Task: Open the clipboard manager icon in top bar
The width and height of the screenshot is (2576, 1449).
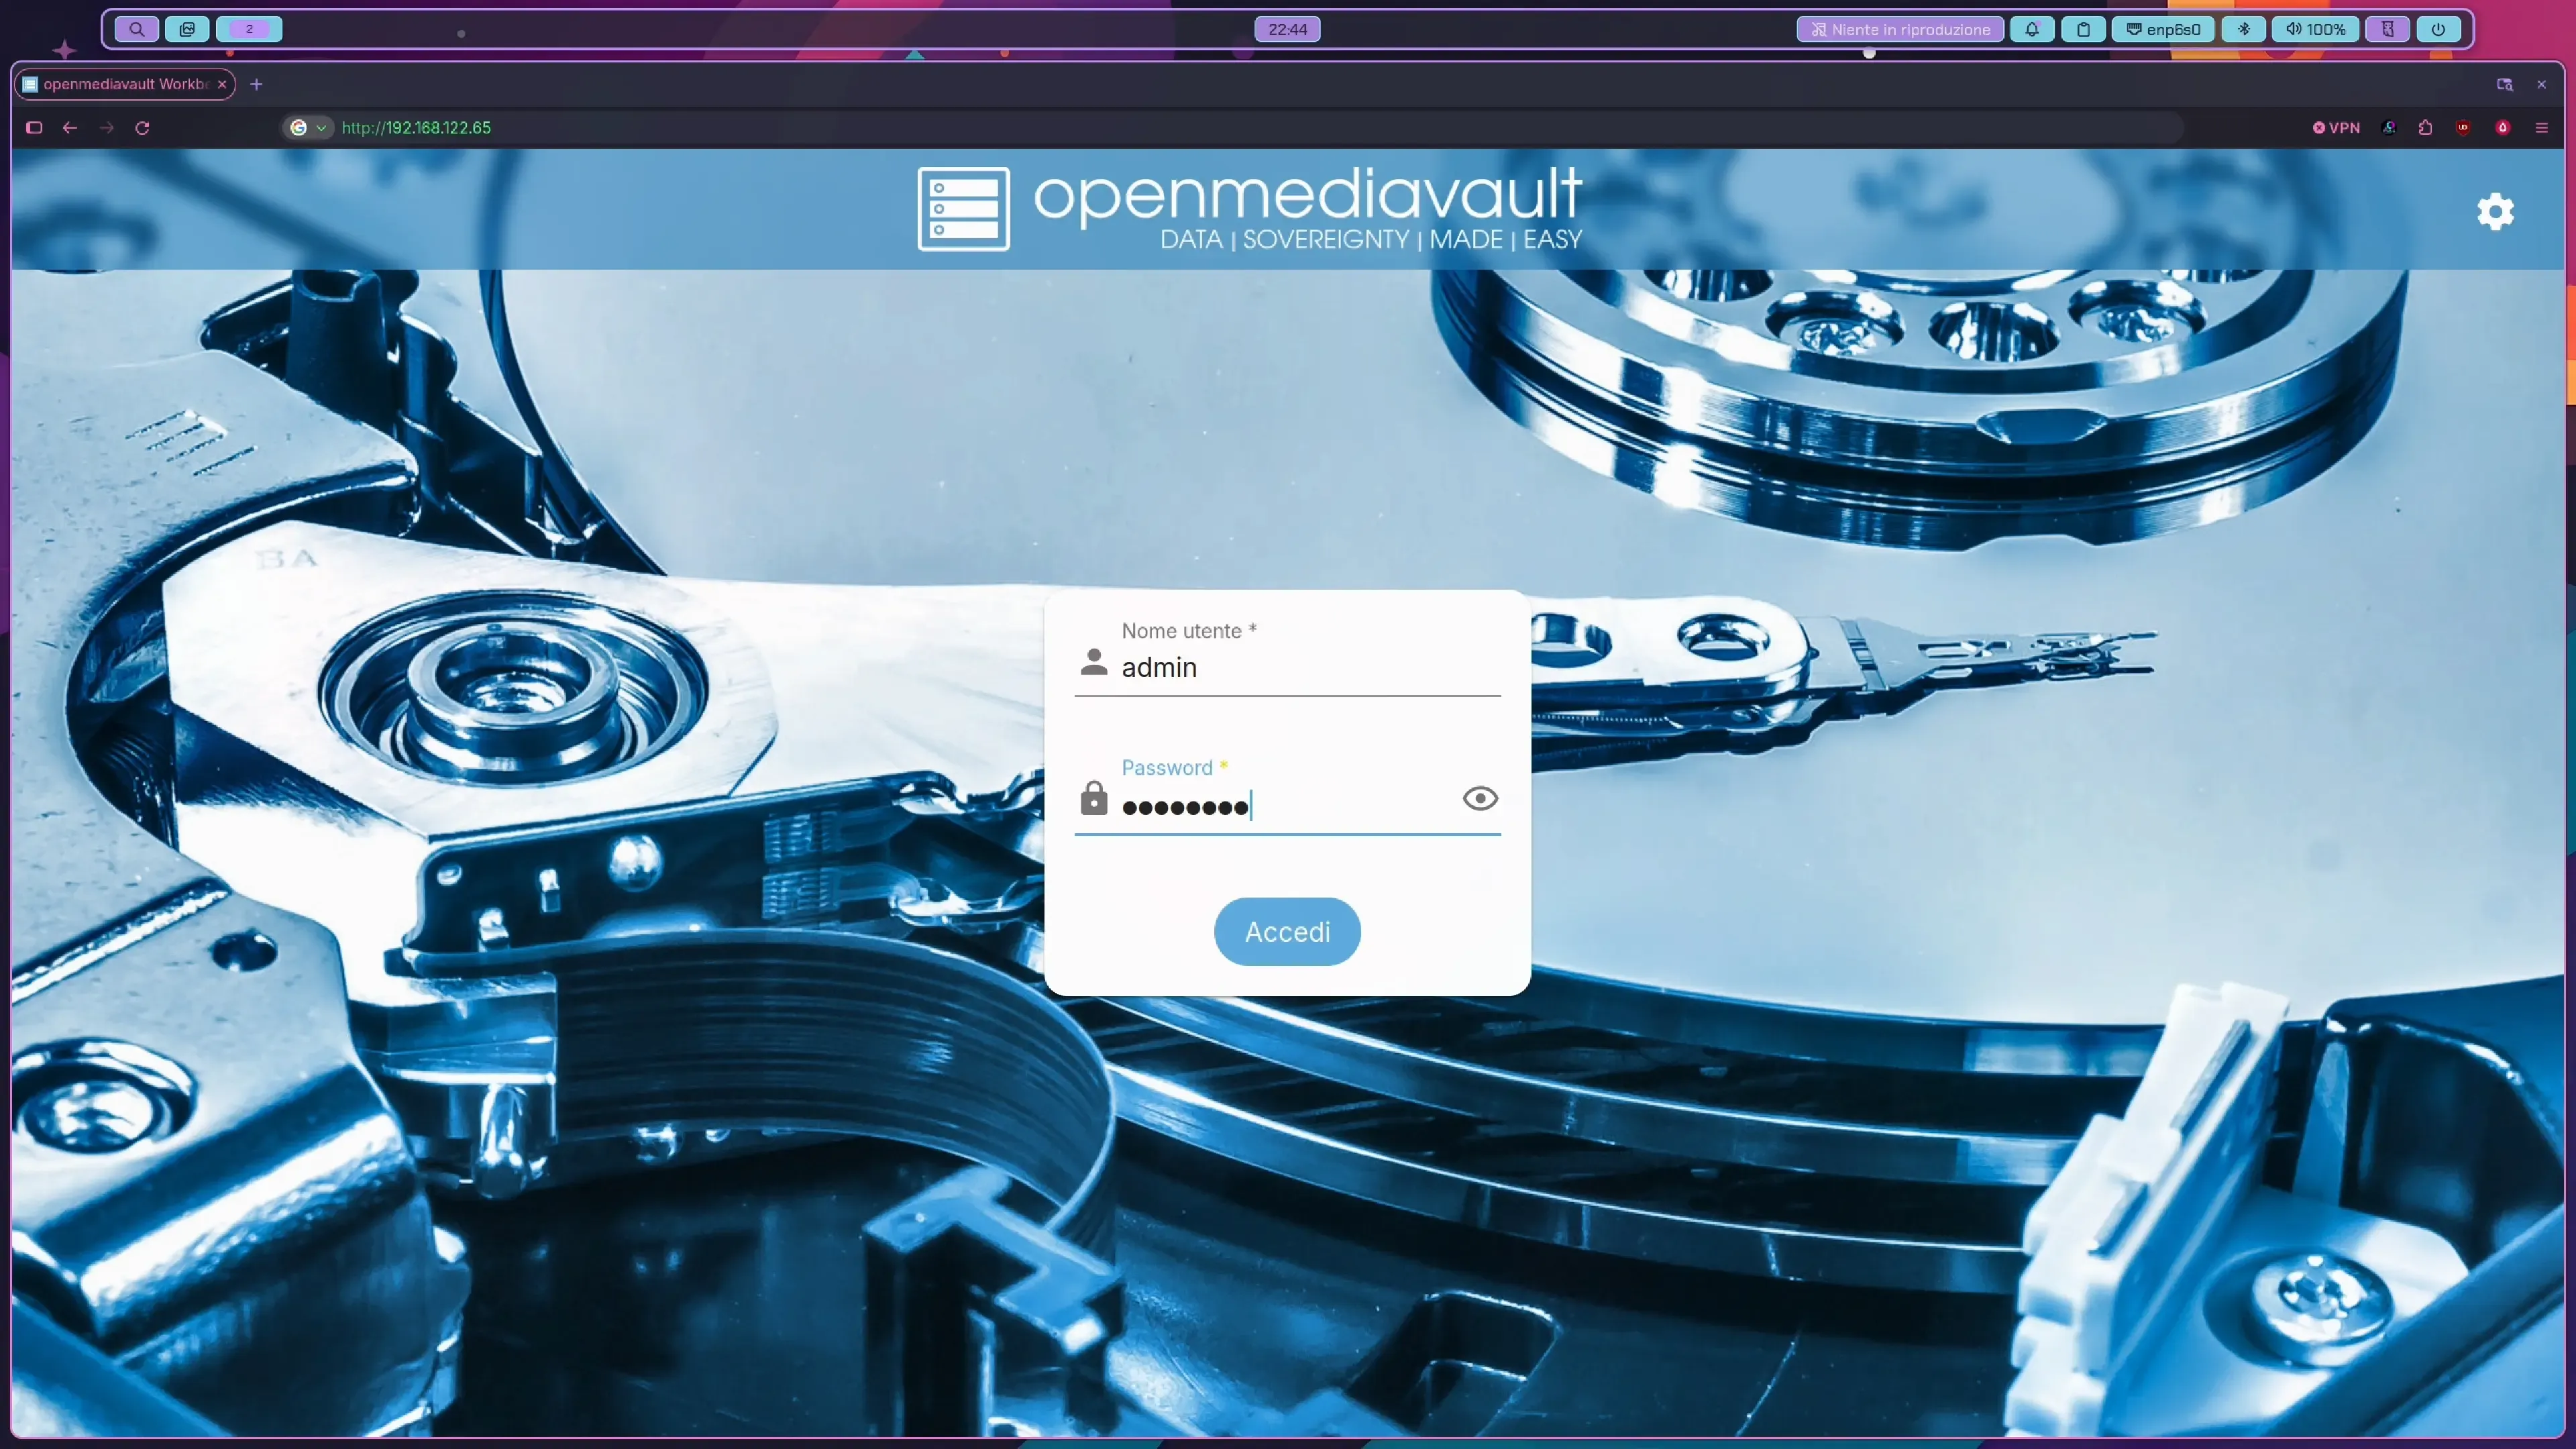Action: tap(2083, 29)
